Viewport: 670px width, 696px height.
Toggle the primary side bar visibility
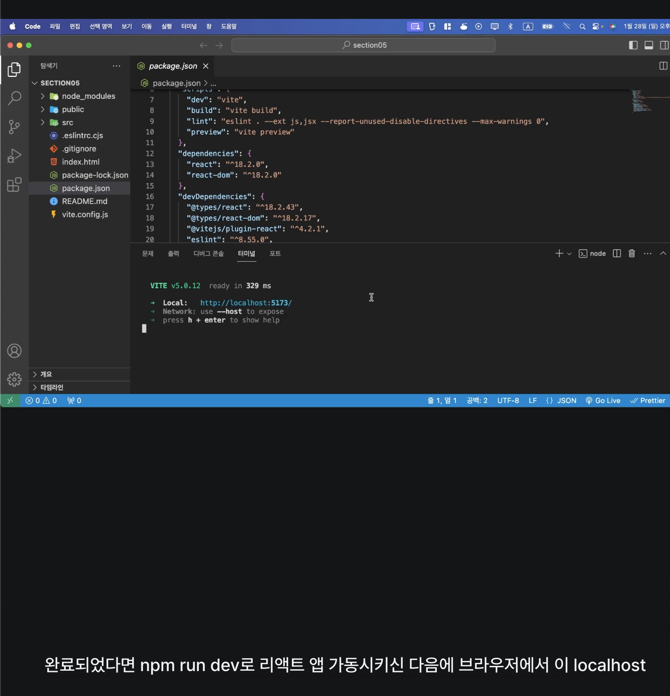[x=633, y=46]
